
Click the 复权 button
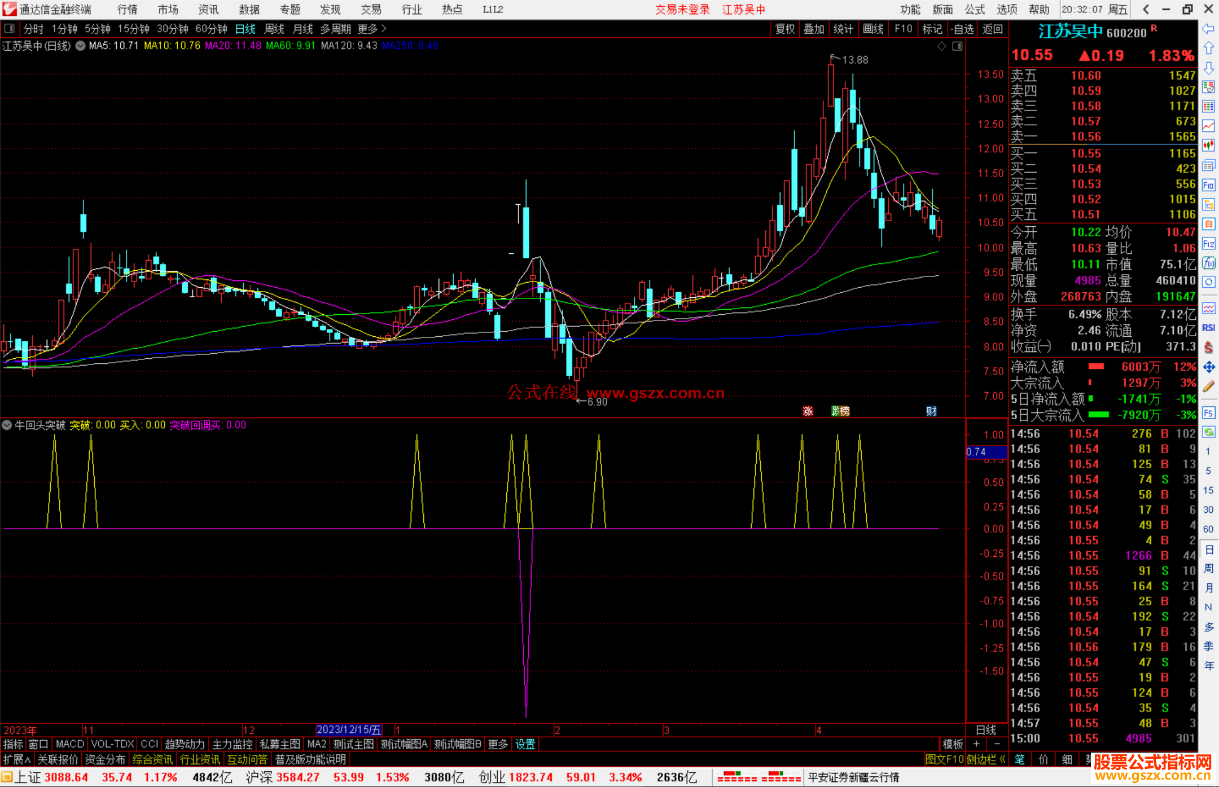coord(785,29)
